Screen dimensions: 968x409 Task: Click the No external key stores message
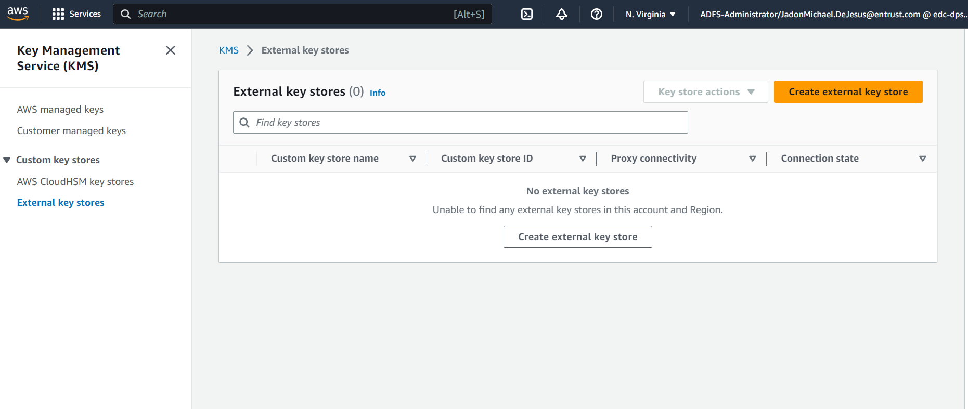coord(577,191)
